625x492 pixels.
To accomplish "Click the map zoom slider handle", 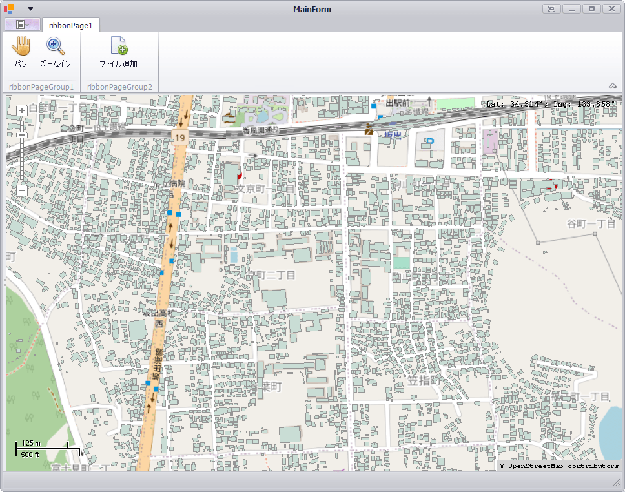I will point(21,135).
